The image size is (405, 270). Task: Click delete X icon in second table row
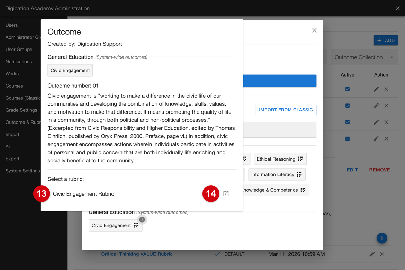pyautogui.click(x=386, y=106)
